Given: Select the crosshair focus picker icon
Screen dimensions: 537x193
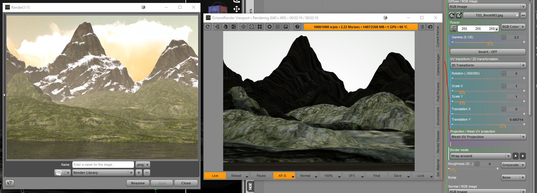Looking at the screenshot, I should tap(244, 27).
